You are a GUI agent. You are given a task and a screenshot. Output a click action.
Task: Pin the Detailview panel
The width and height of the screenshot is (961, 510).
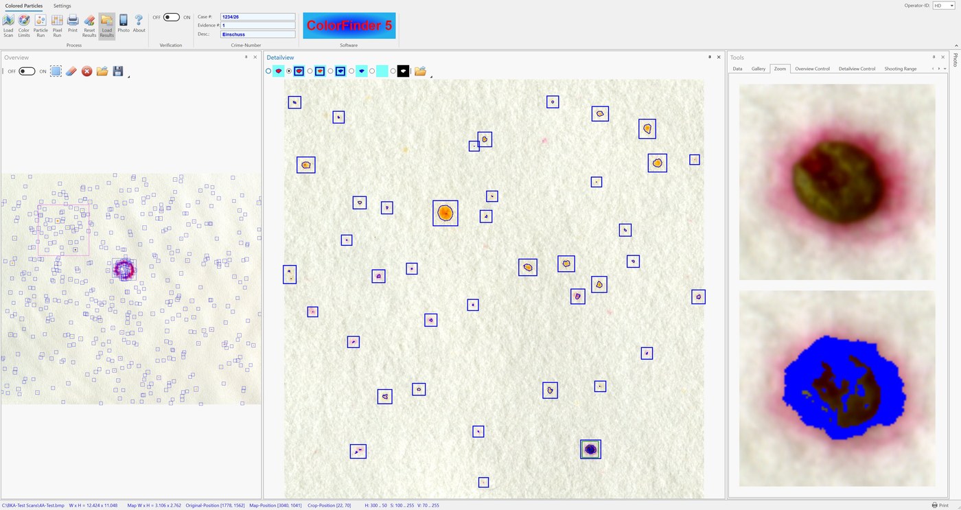point(710,57)
